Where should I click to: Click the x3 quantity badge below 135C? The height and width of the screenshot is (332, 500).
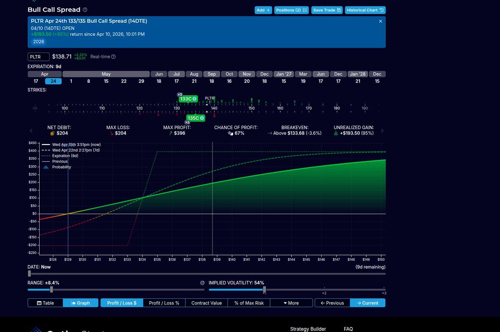point(187,122)
